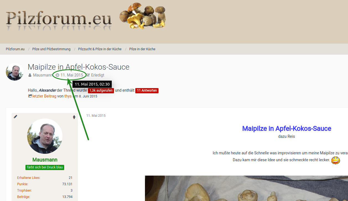The width and height of the screenshot is (348, 201).
Task: Click the male gender icon in sidebar
Action: (x=74, y=117)
